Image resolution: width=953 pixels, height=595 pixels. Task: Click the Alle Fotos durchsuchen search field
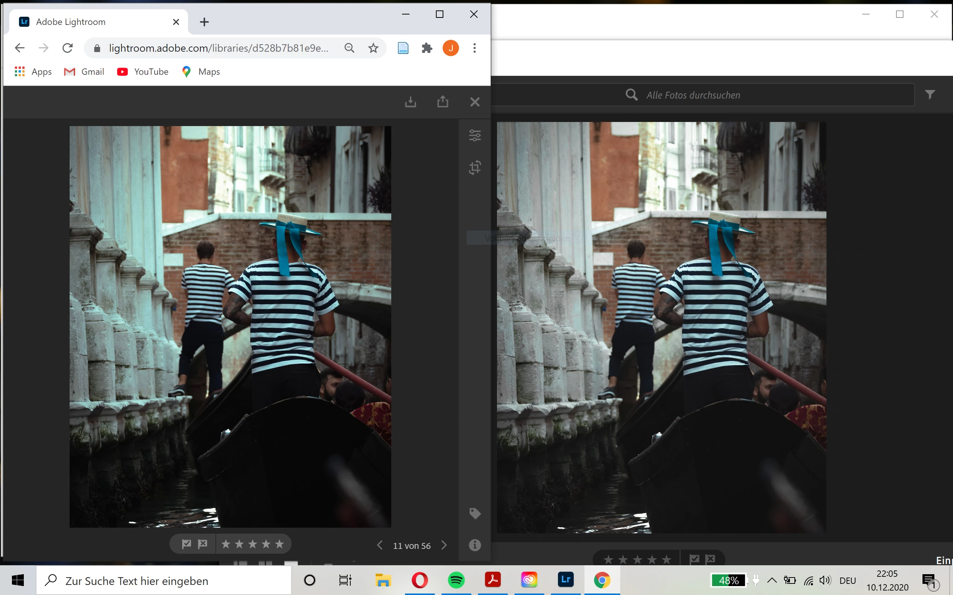(693, 95)
